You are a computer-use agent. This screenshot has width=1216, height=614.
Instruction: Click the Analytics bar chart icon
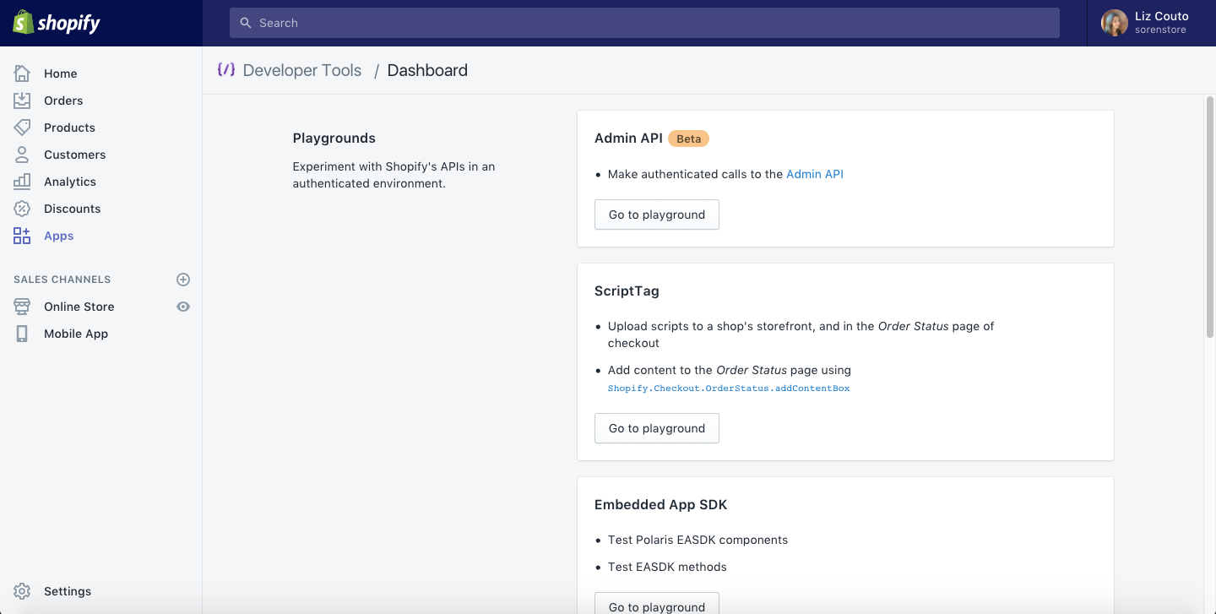coord(22,182)
